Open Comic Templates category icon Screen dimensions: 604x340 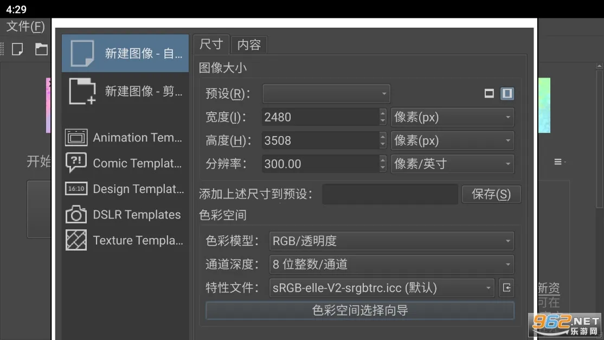pyautogui.click(x=76, y=163)
